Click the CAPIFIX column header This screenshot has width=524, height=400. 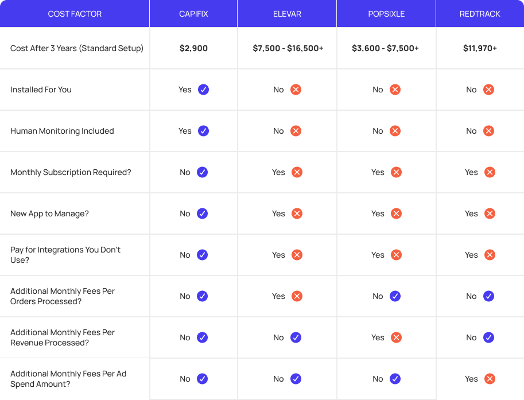point(193,14)
